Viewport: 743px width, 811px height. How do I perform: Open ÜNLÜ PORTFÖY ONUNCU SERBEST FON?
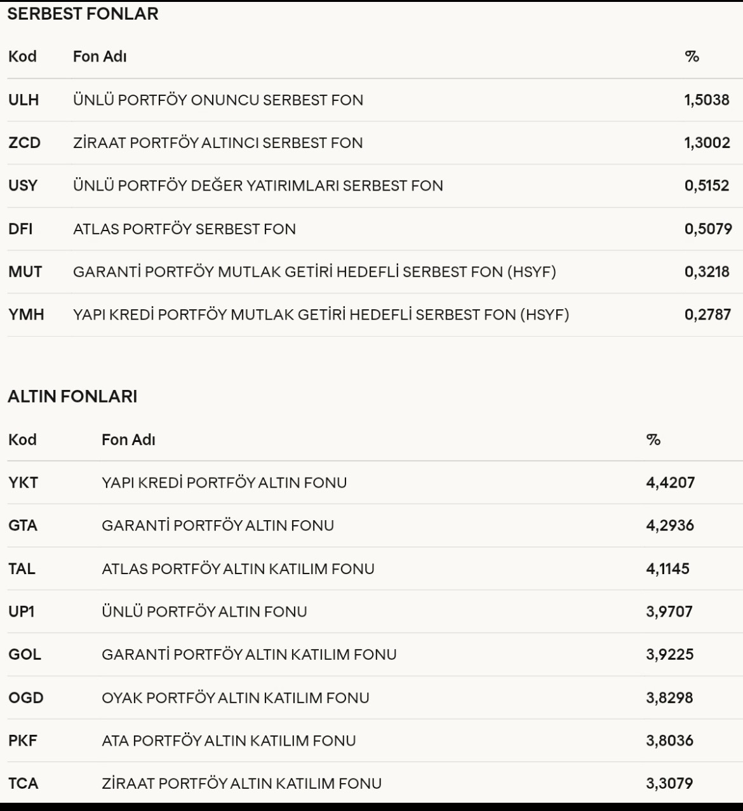218,100
